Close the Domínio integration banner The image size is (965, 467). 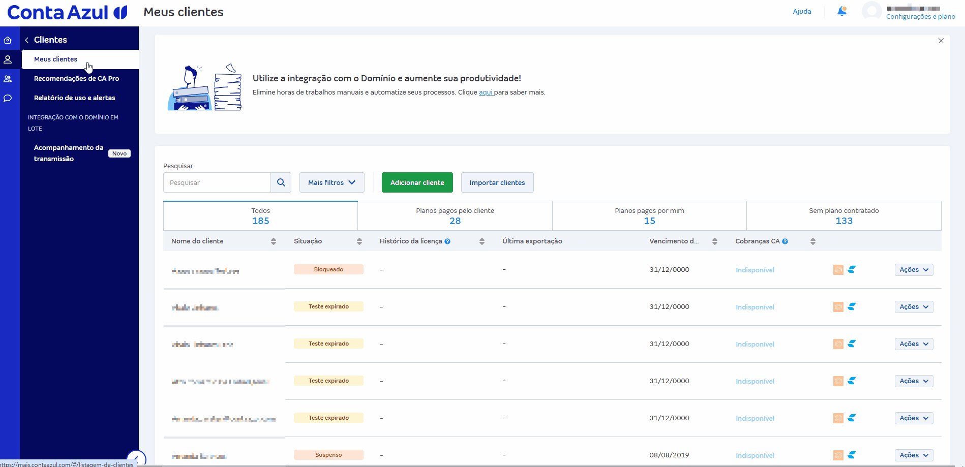click(x=941, y=41)
